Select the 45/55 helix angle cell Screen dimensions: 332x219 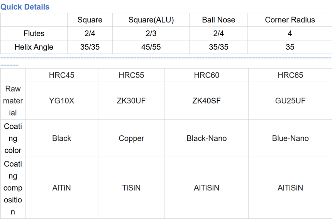pyautogui.click(x=151, y=47)
